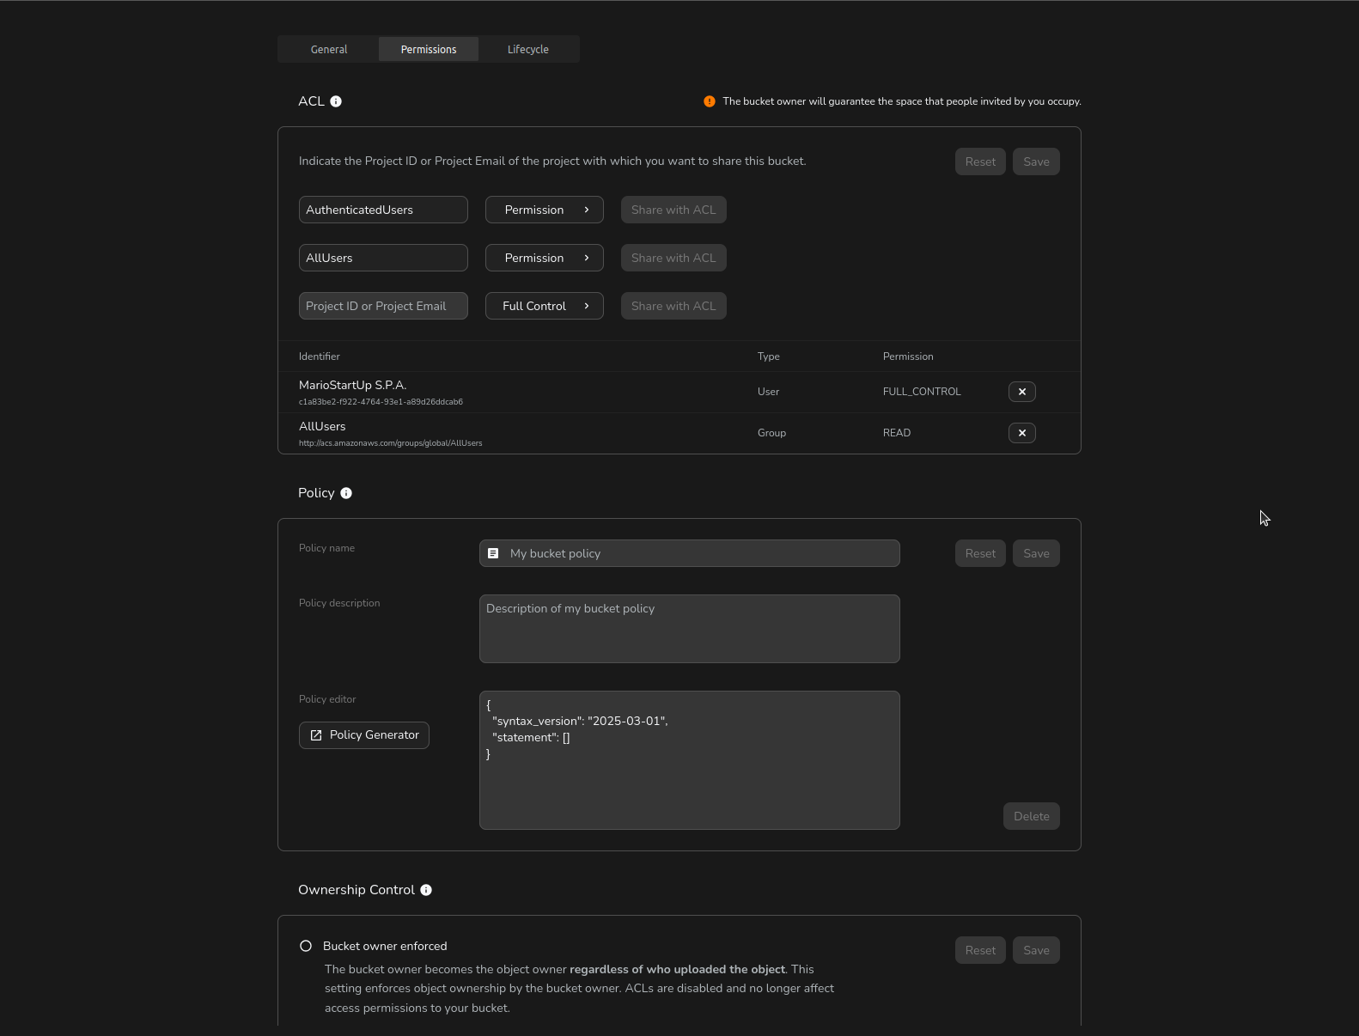This screenshot has height=1036, width=1359.
Task: Click the Ownership Control info icon
Action: (x=426, y=890)
